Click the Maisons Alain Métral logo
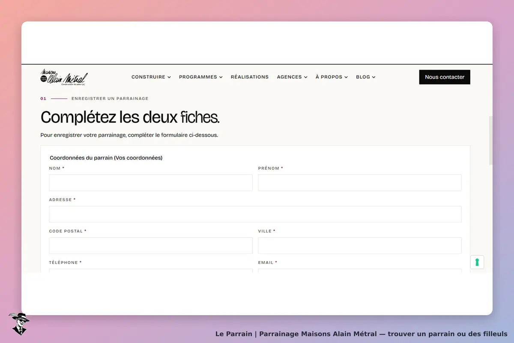This screenshot has width=514, height=343. coord(64,77)
